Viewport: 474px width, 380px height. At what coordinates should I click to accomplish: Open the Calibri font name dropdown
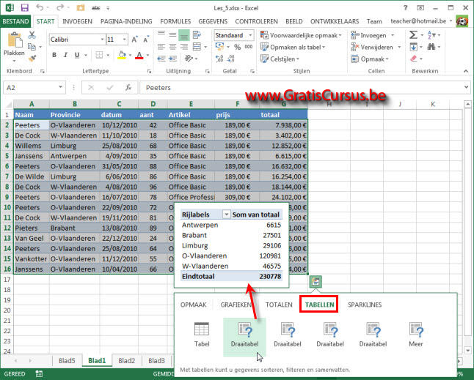click(103, 40)
